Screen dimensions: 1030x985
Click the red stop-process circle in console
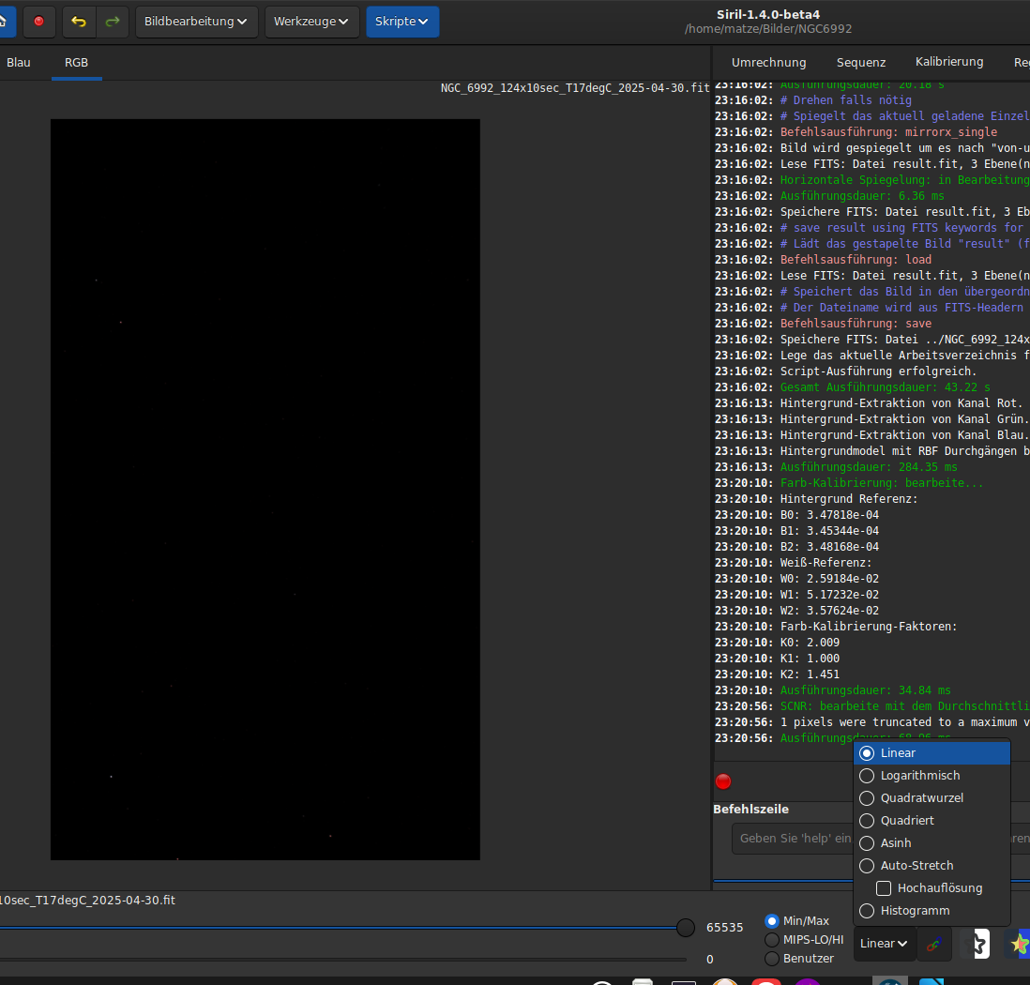point(722,781)
